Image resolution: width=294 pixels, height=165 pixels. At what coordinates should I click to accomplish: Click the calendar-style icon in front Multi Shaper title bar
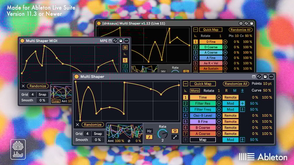click(x=254, y=77)
